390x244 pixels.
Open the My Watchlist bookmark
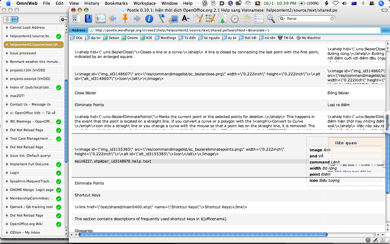pos(308,38)
